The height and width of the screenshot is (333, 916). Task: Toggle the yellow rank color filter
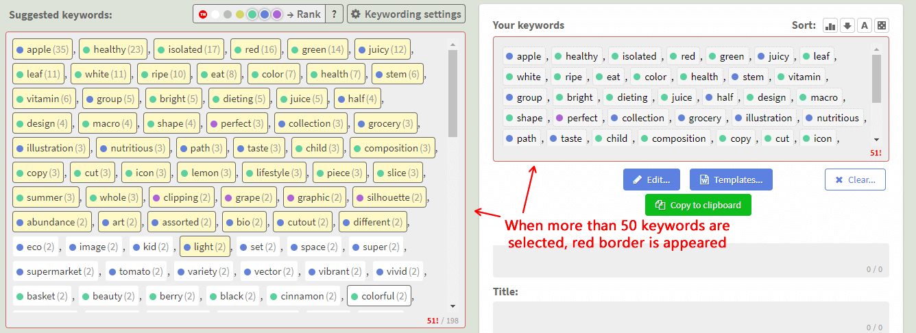240,14
